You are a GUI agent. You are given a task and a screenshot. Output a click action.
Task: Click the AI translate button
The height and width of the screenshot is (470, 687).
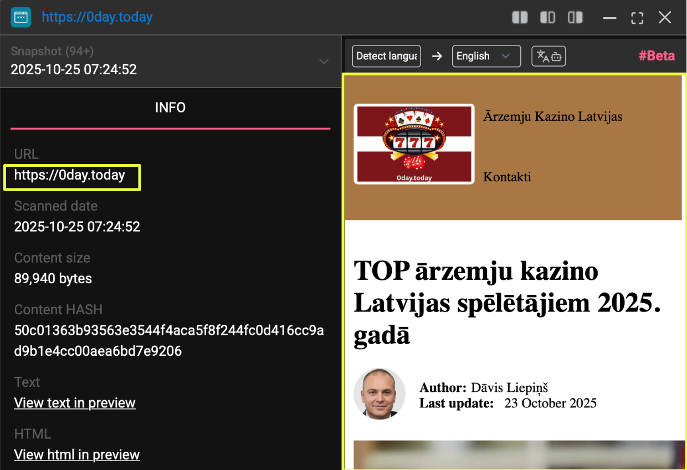pos(548,56)
